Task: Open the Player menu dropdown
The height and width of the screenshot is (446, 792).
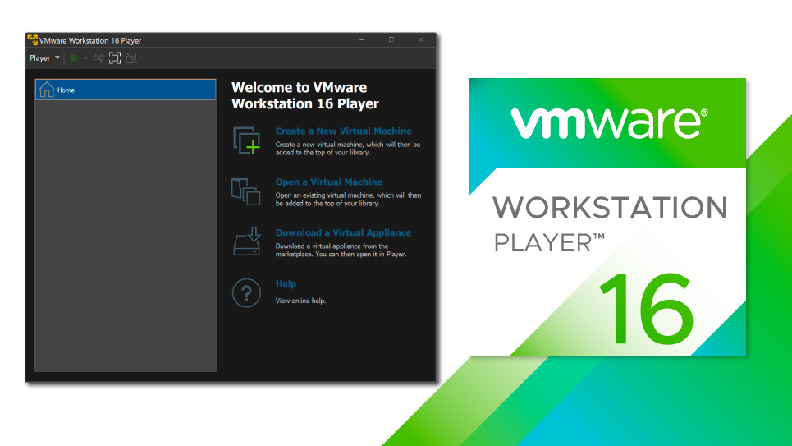Action: (x=44, y=58)
